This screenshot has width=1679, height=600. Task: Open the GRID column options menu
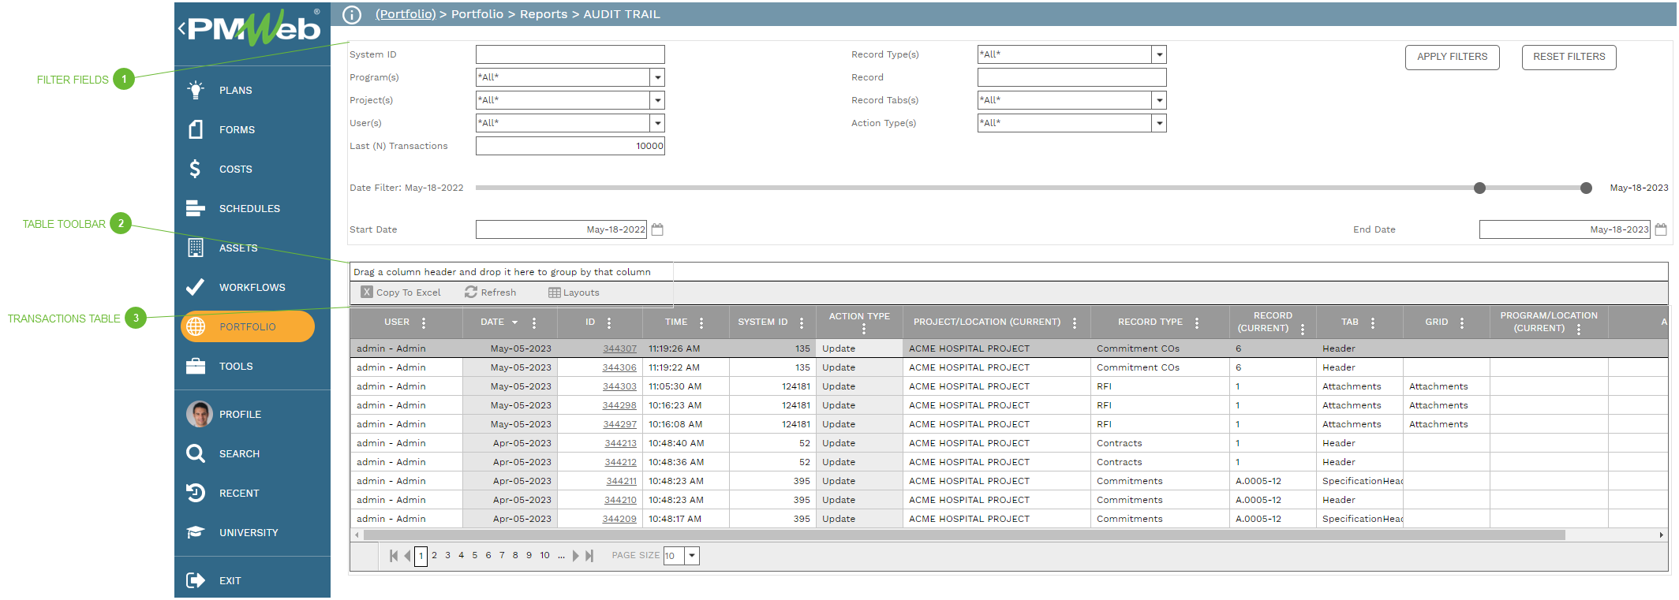(1462, 322)
